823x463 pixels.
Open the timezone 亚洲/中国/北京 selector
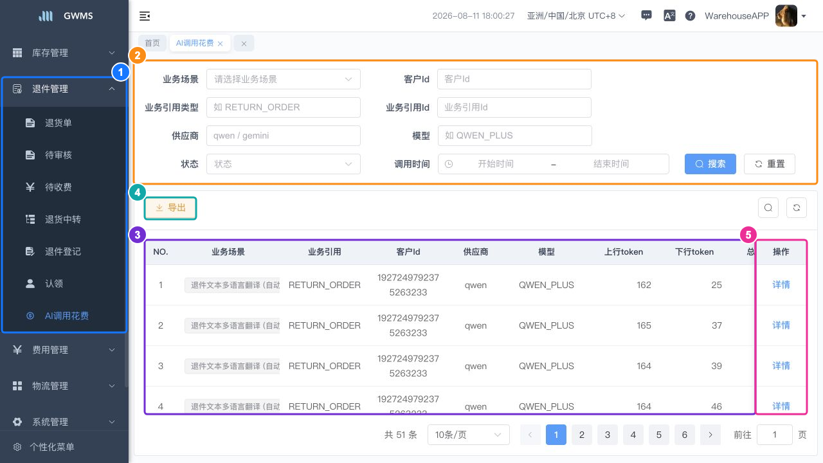tap(576, 16)
